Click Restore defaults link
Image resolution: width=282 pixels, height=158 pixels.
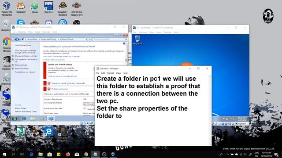click(x=21, y=65)
